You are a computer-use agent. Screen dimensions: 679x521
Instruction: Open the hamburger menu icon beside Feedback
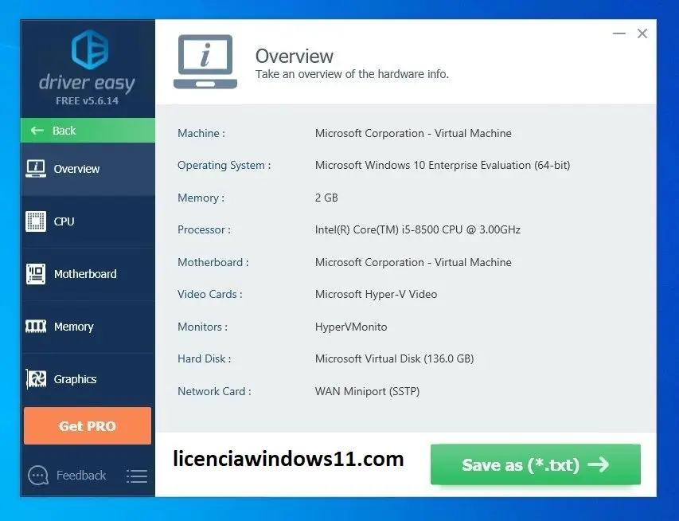(137, 476)
